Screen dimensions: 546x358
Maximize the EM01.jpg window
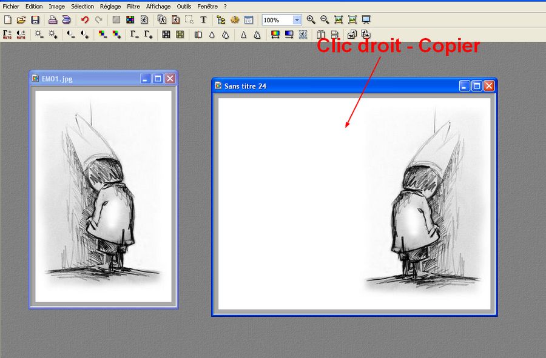click(158, 79)
